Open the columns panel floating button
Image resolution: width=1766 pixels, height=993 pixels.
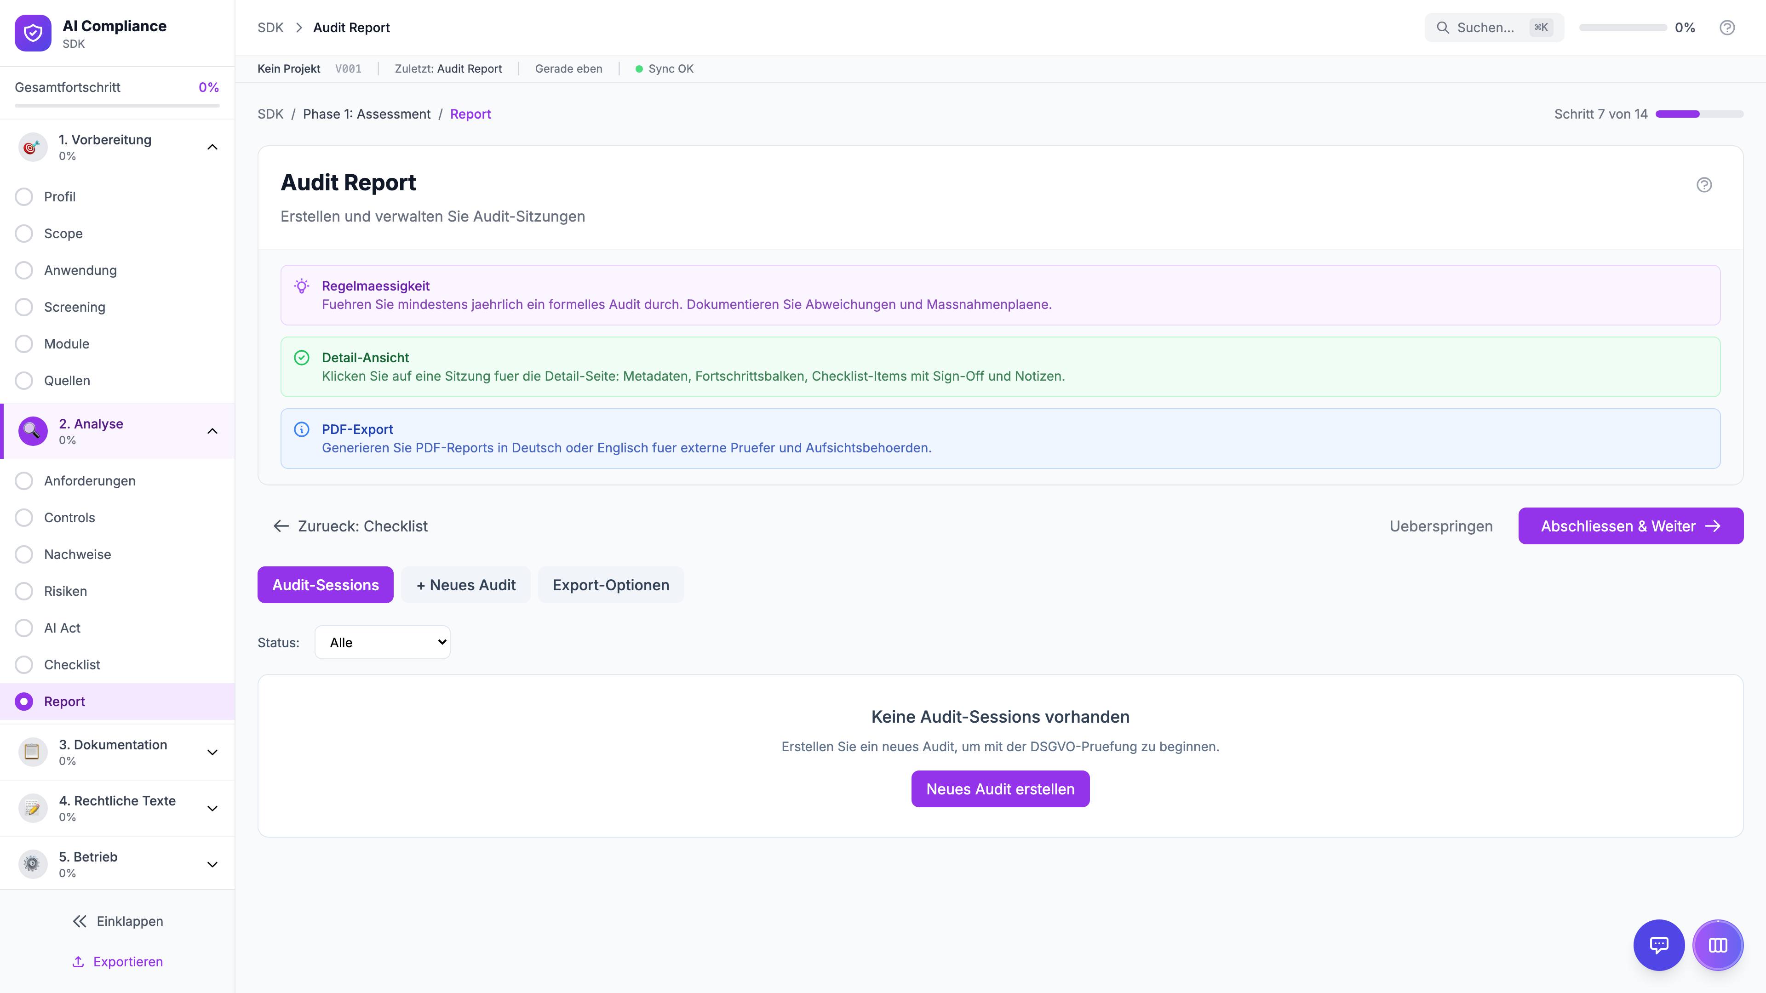(1717, 945)
